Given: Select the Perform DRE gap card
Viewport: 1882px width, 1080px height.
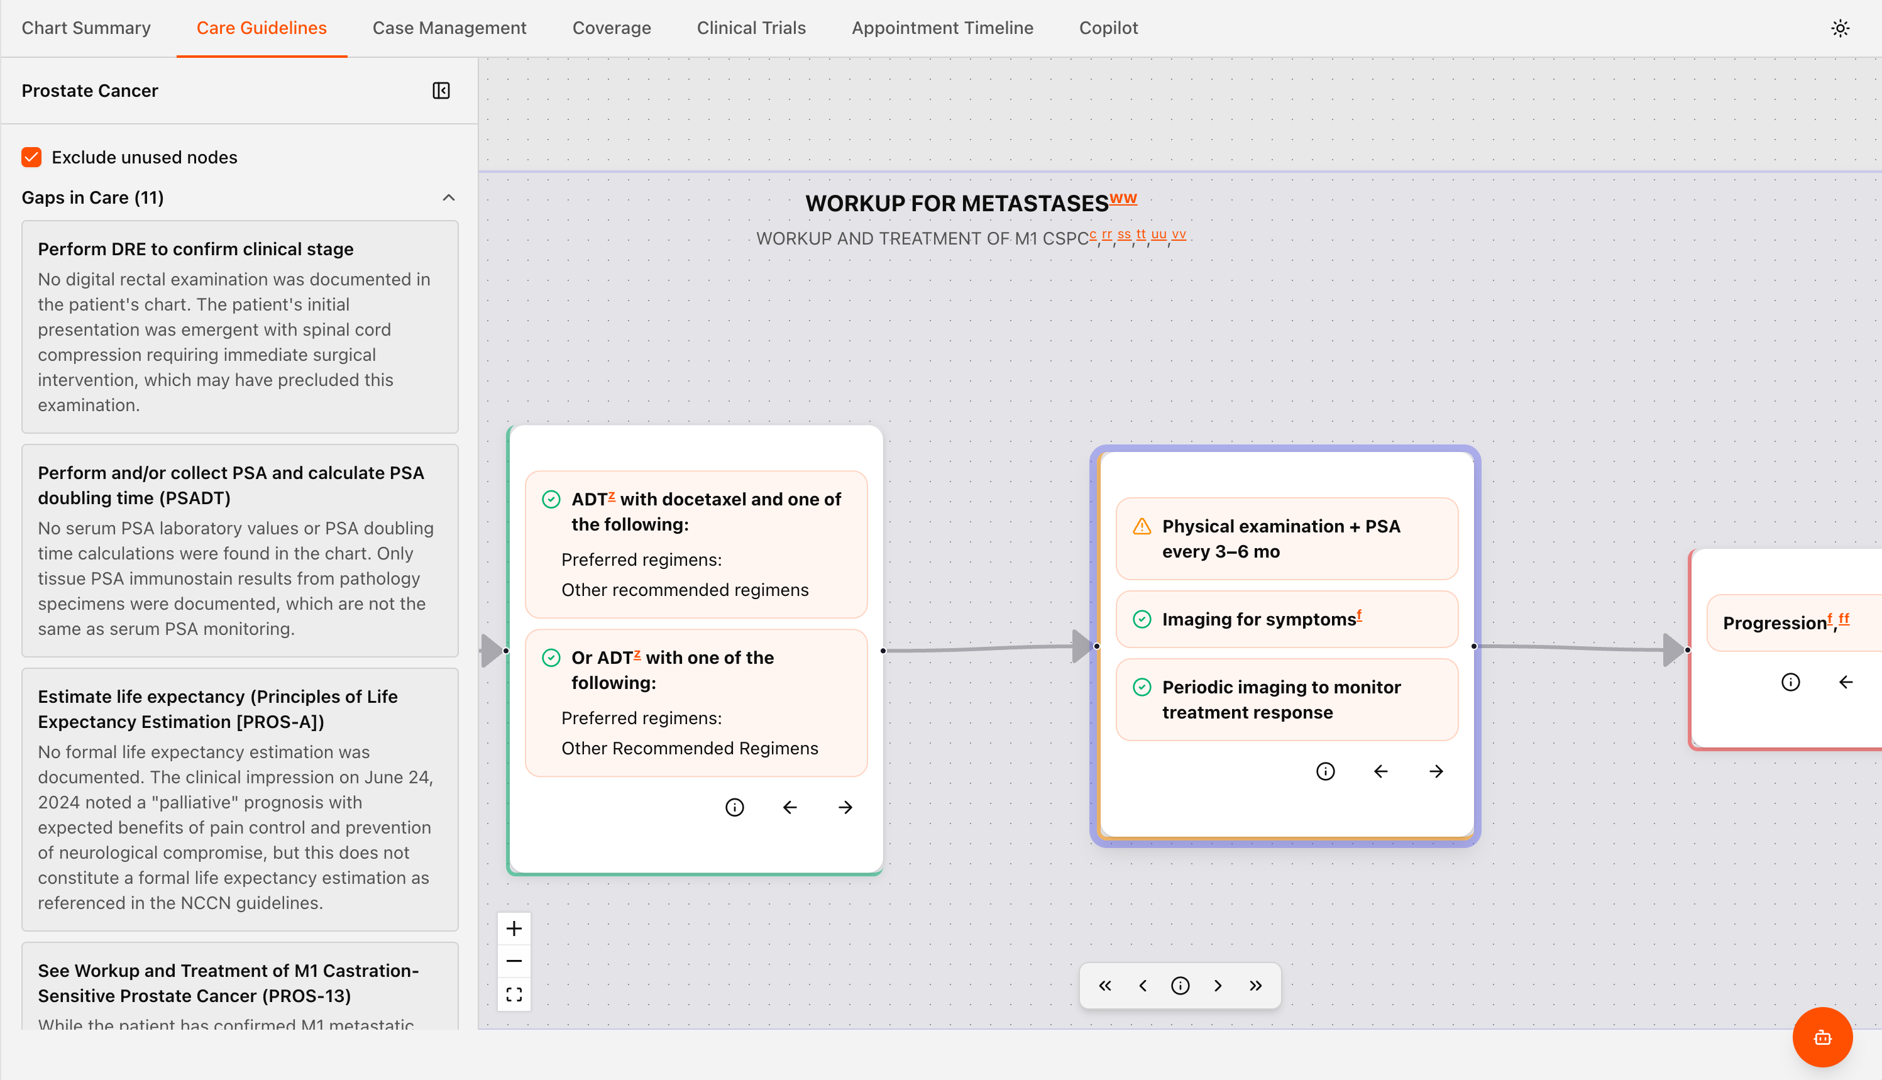Looking at the screenshot, I should point(240,327).
